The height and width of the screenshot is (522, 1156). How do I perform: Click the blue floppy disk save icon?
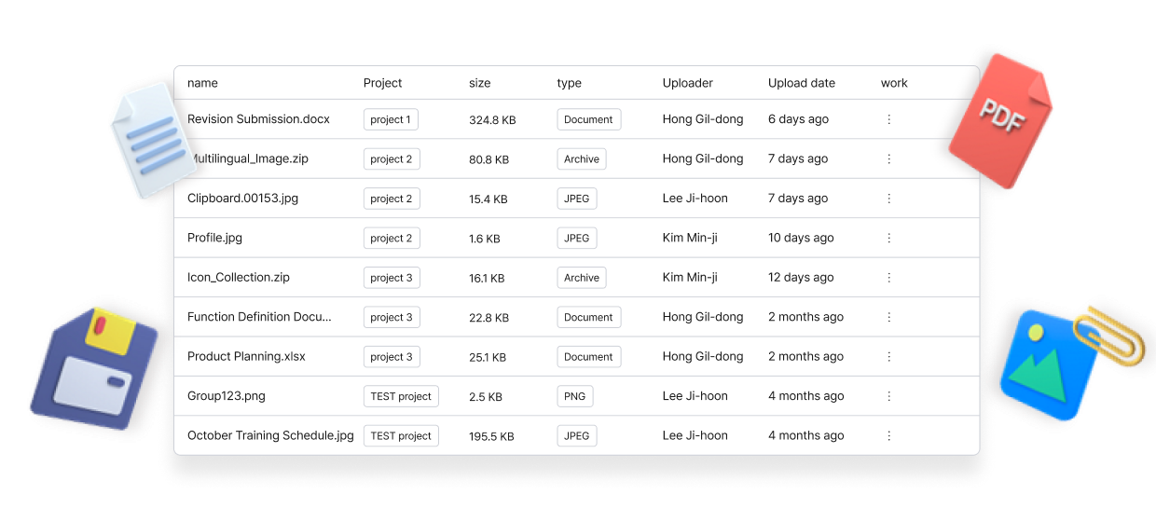pos(94,367)
